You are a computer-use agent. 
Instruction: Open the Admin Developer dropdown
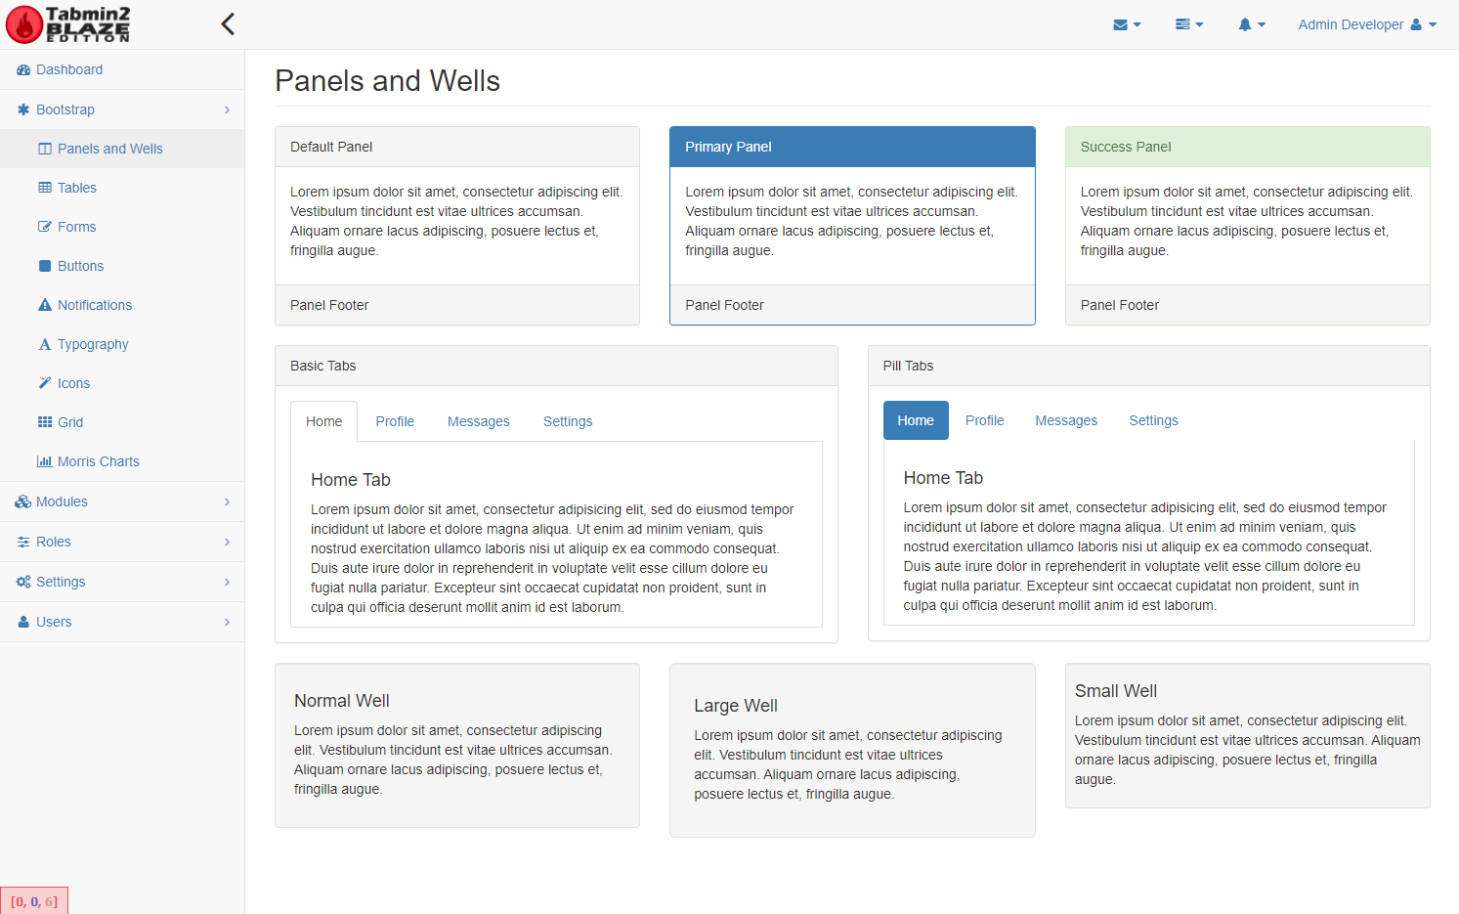[1367, 24]
